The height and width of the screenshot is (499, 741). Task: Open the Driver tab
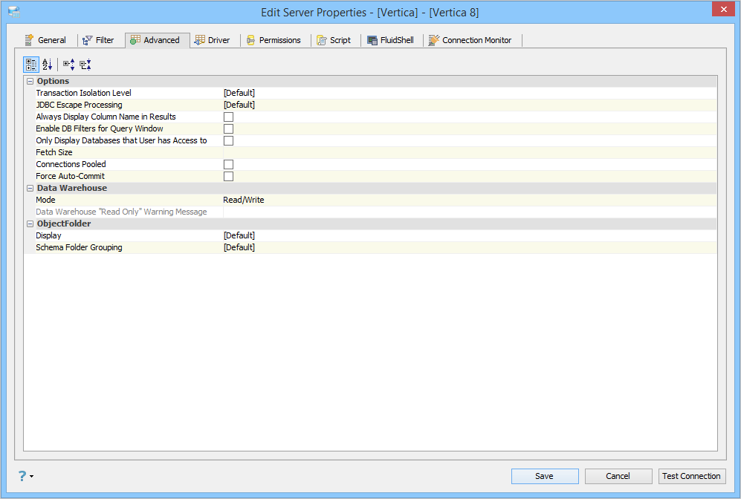(213, 40)
